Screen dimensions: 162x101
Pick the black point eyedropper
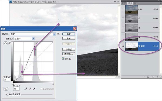click(x=26, y=89)
